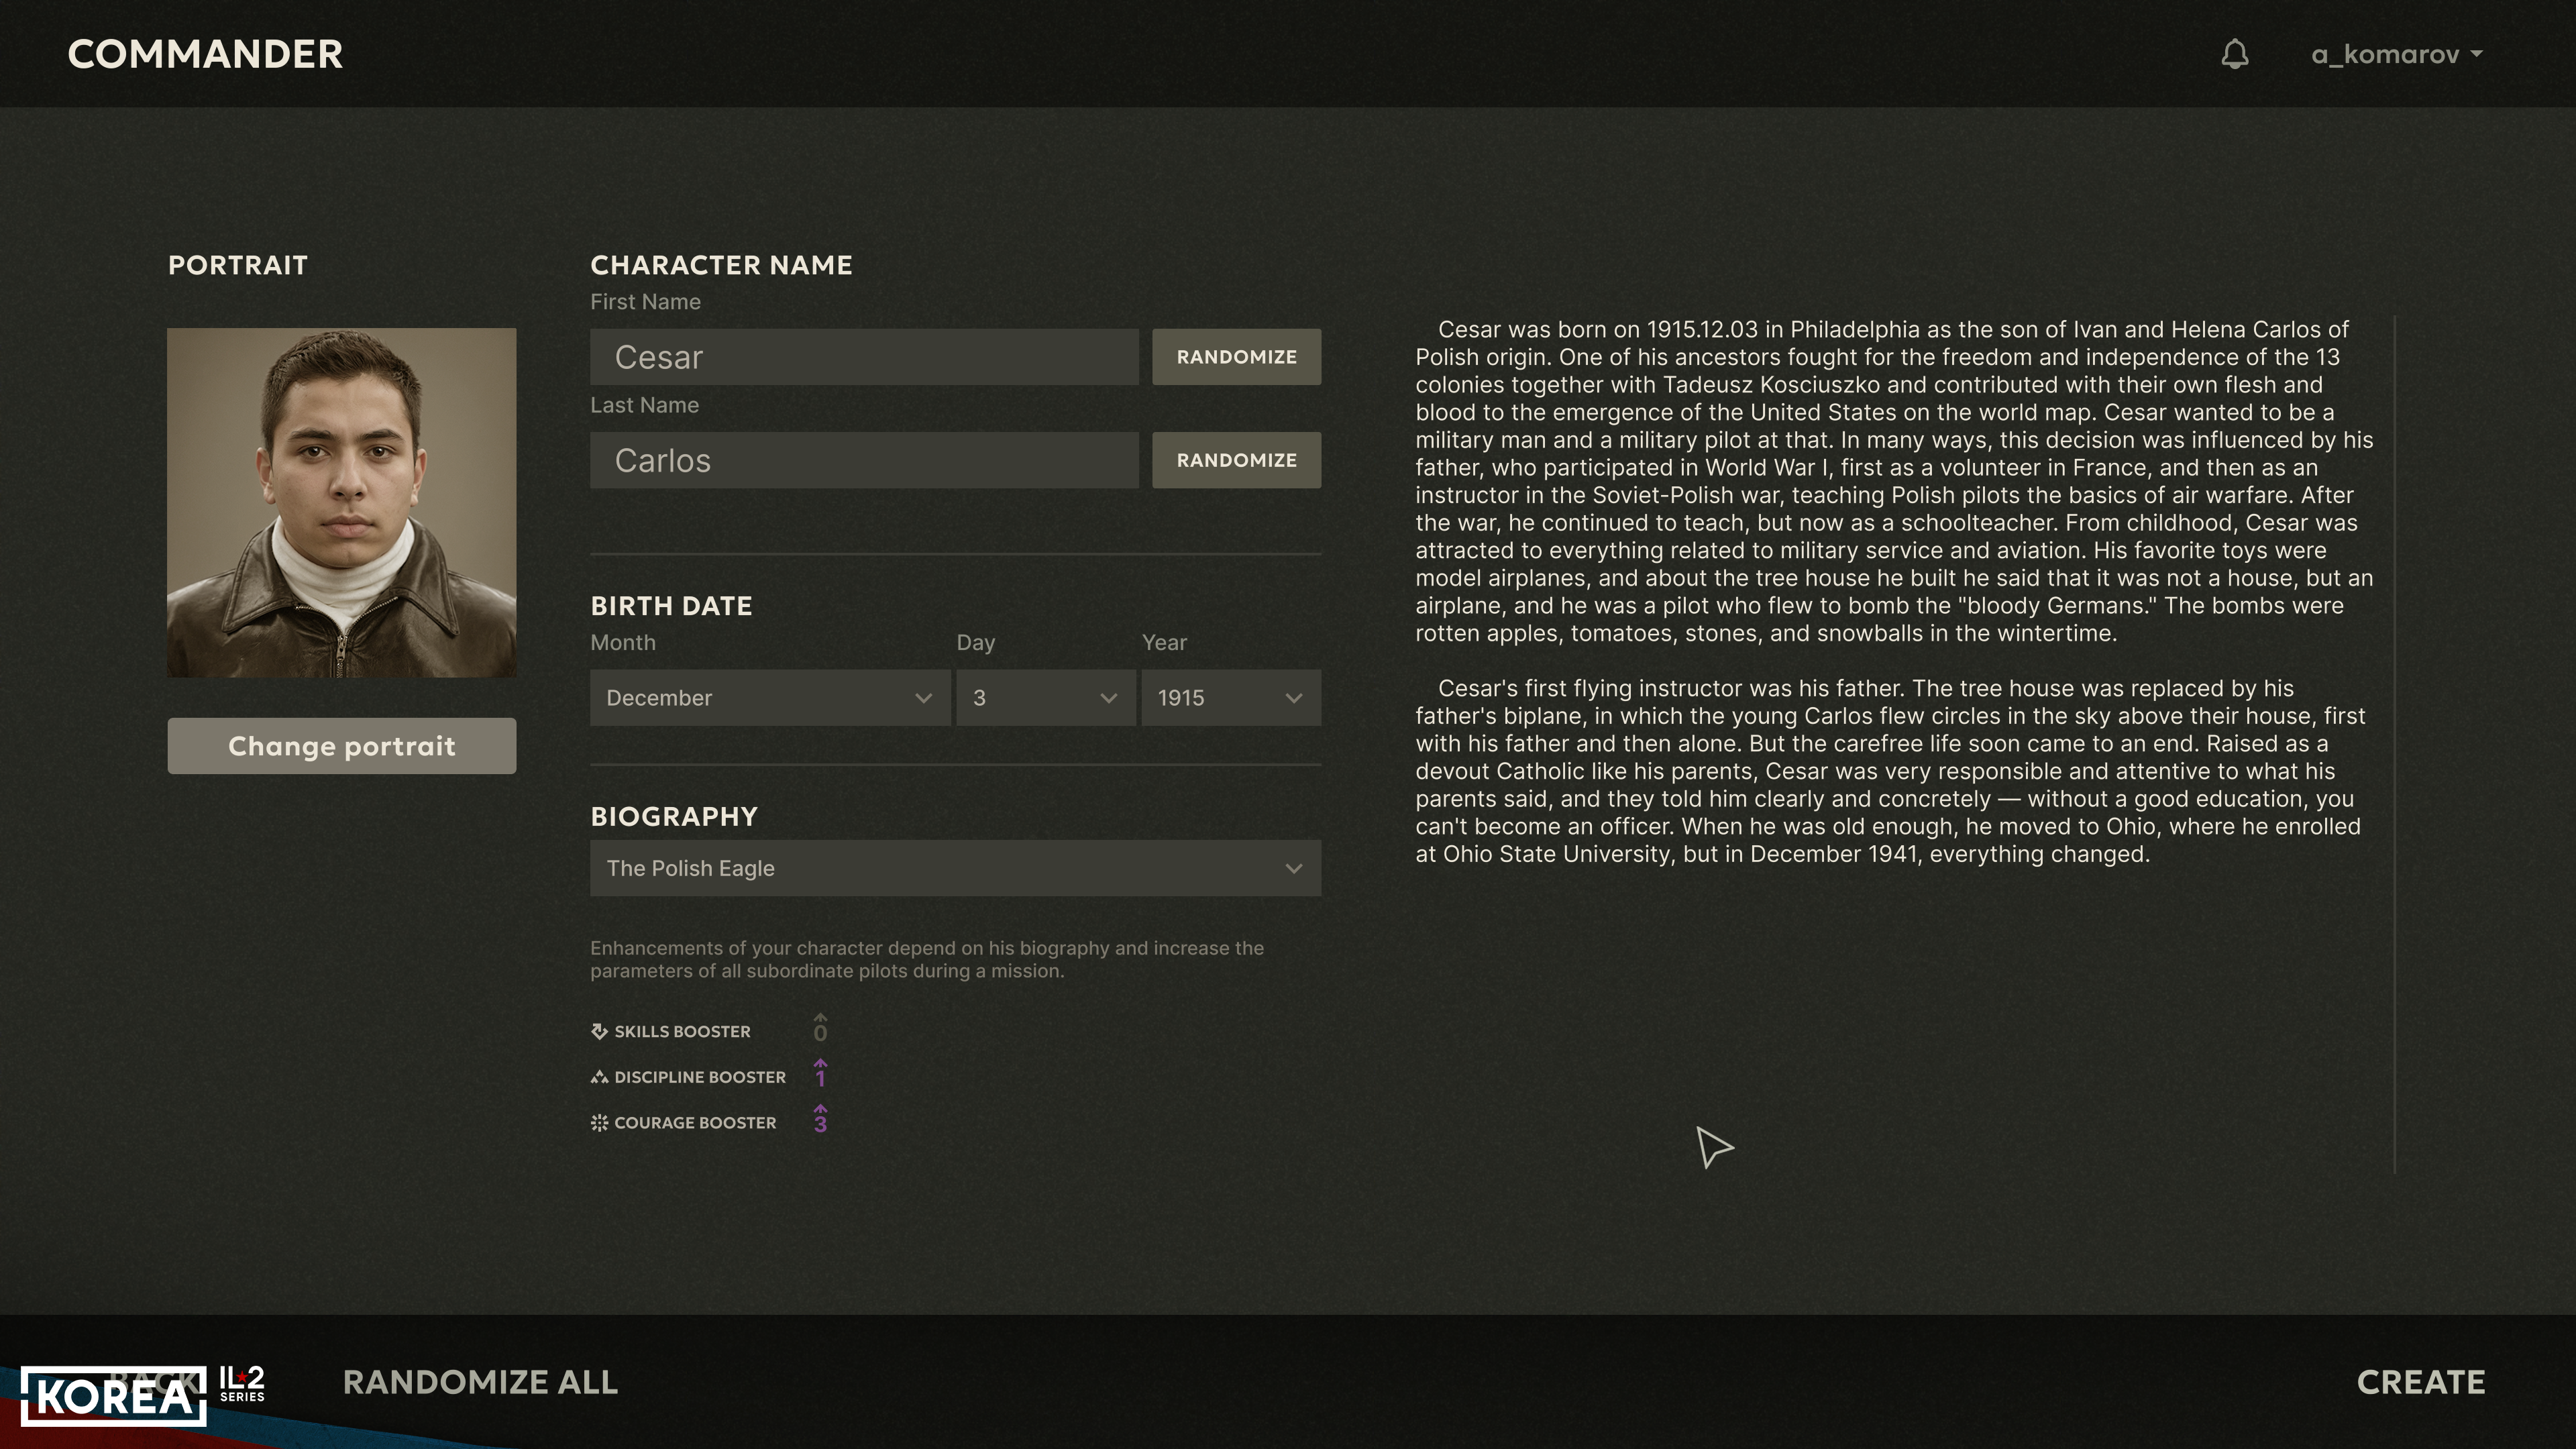Screen dimensions: 2576x1449
Task: Open the Year dropdown showing 1915
Action: click(x=1231, y=698)
